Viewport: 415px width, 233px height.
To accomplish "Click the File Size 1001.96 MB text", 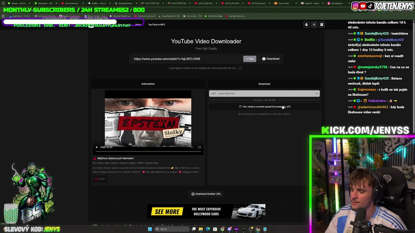I will [x=264, y=100].
